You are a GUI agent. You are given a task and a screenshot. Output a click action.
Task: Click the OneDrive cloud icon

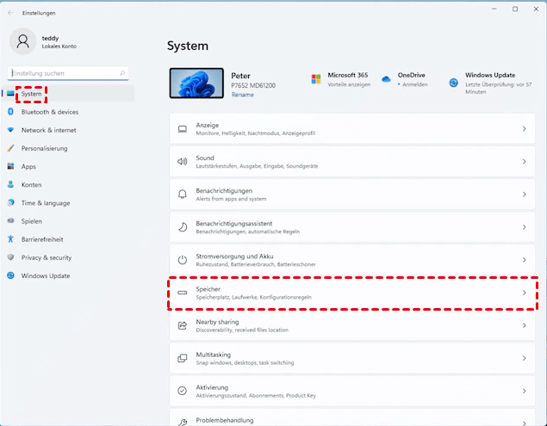coord(386,80)
